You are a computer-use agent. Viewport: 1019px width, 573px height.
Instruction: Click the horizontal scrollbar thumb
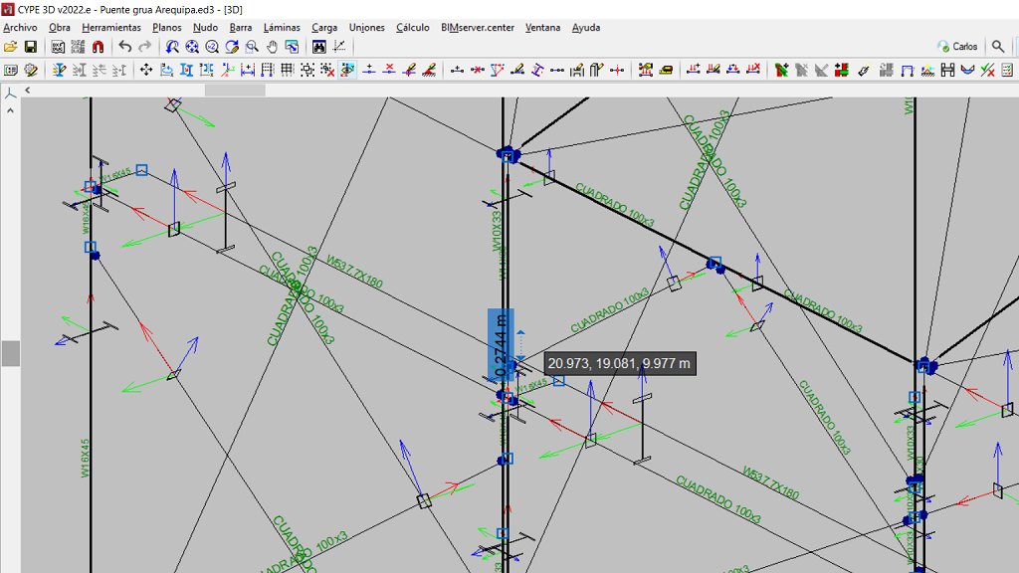[235, 91]
